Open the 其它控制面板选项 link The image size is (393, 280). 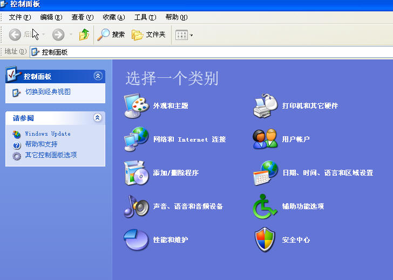[51, 155]
